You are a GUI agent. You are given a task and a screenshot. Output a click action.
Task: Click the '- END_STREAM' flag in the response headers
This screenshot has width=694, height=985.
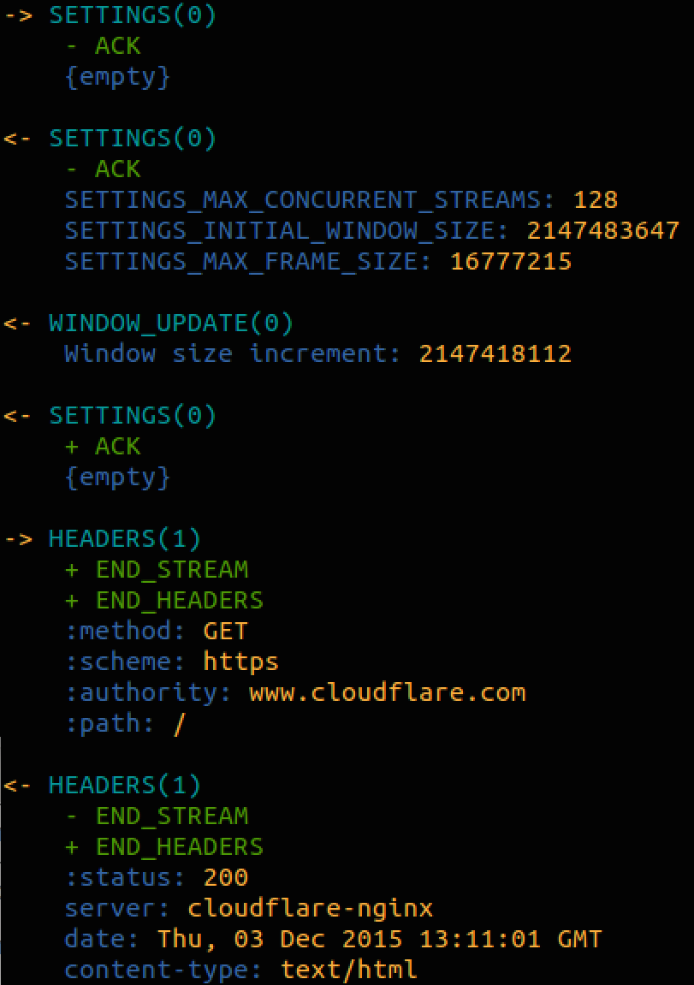pos(157,816)
